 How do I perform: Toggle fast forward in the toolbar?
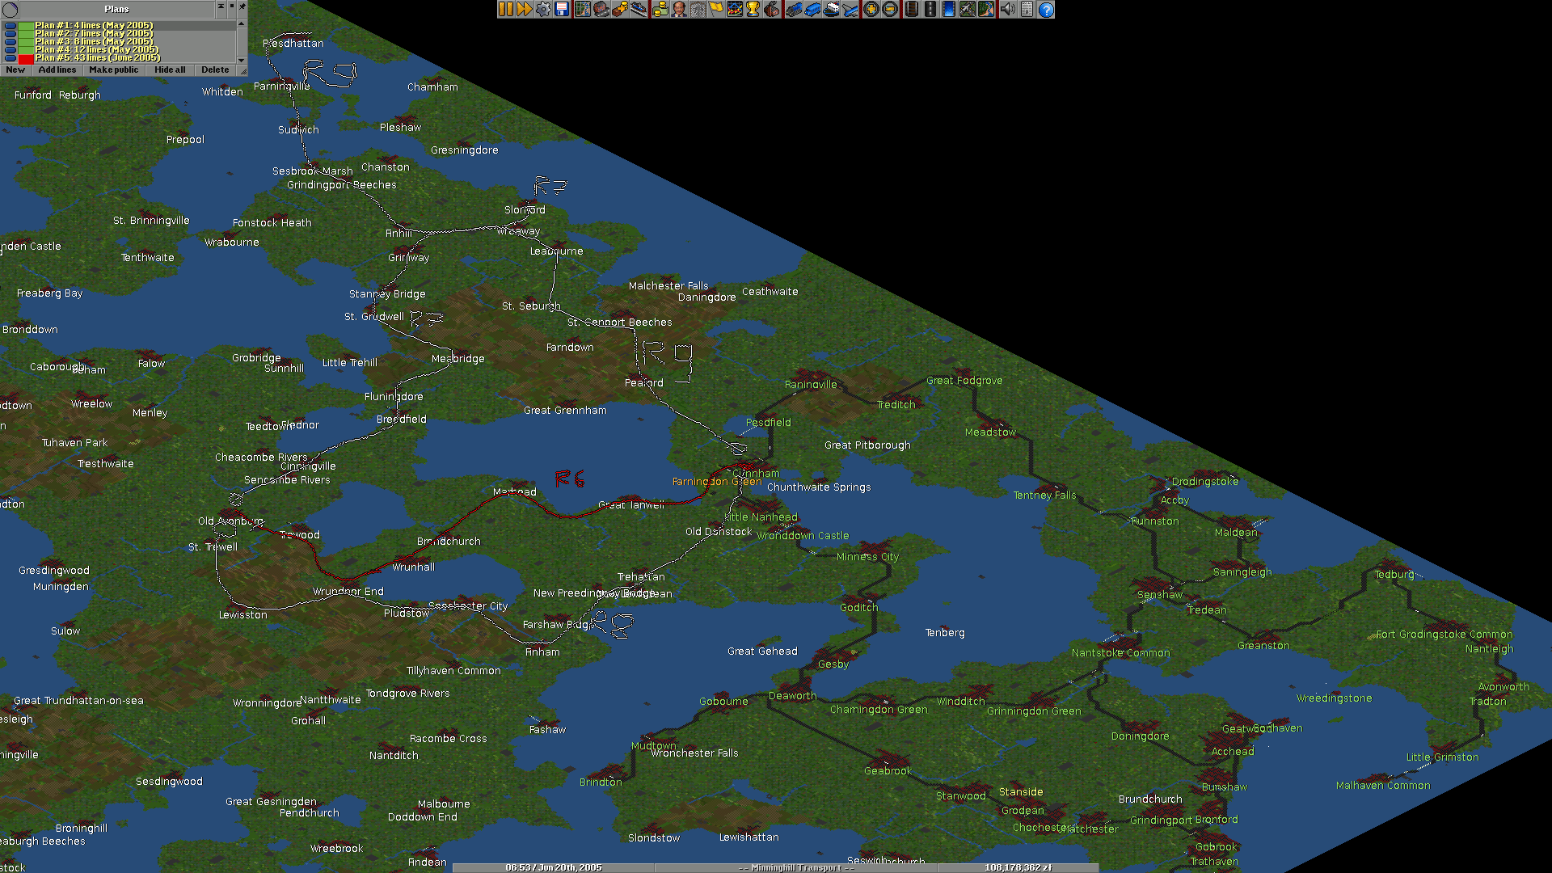click(524, 10)
